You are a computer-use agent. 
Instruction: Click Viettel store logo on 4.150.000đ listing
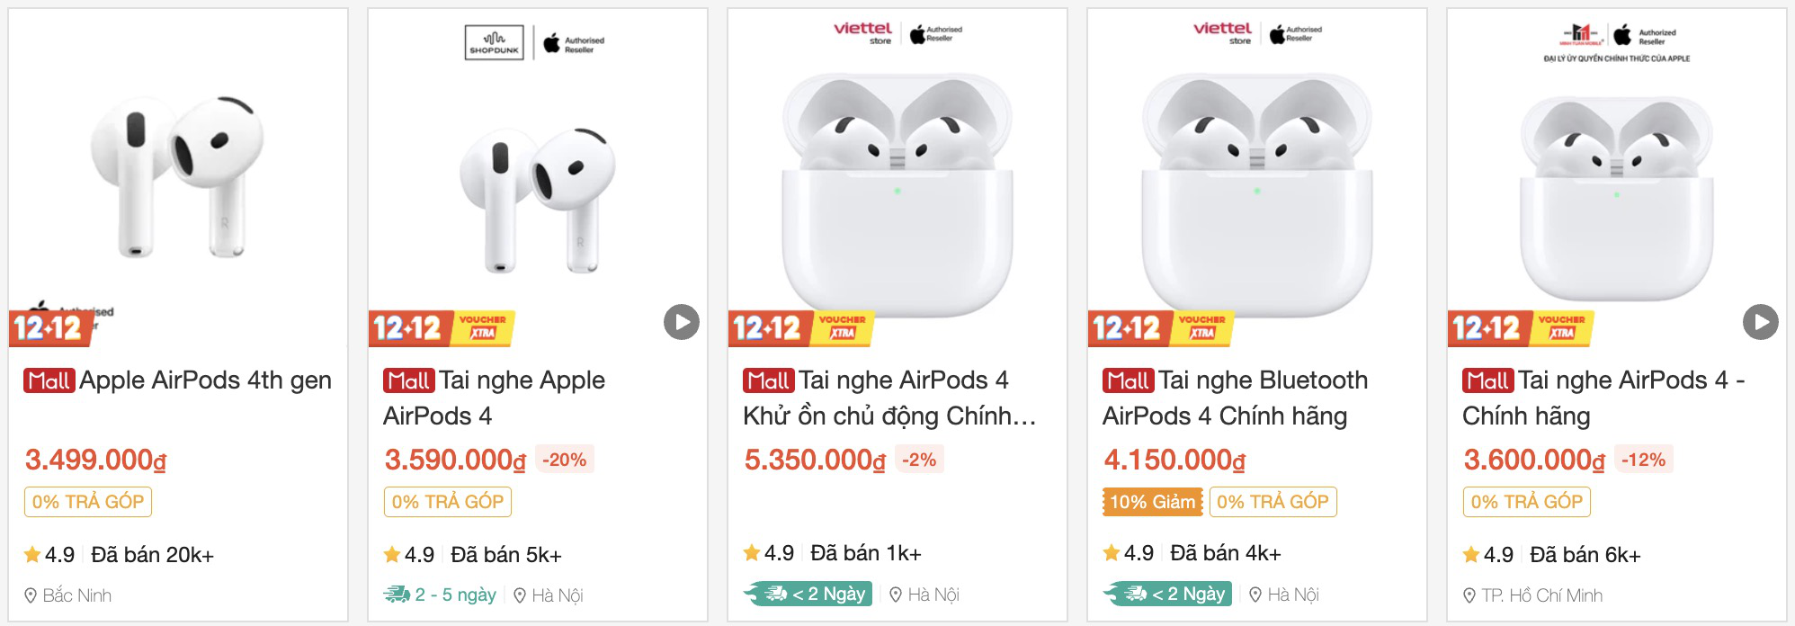(1222, 33)
